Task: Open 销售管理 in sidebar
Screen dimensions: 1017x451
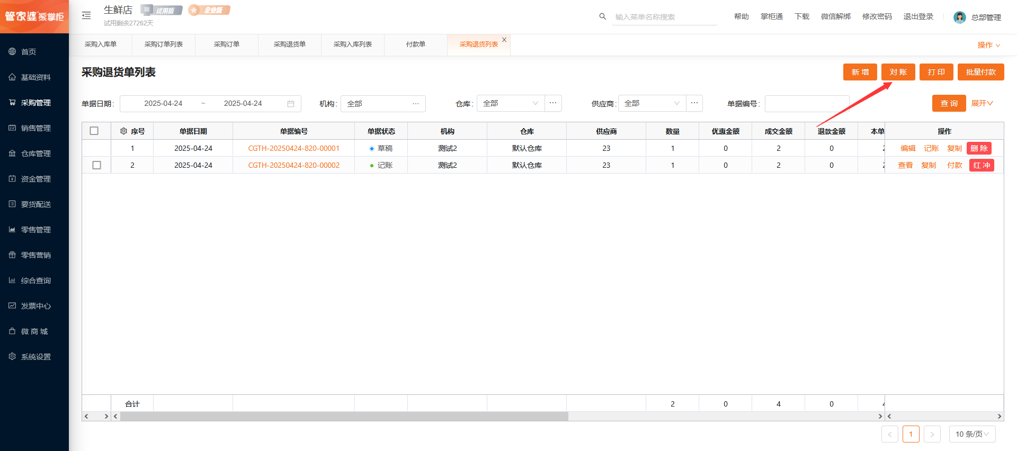Action: tap(34, 128)
